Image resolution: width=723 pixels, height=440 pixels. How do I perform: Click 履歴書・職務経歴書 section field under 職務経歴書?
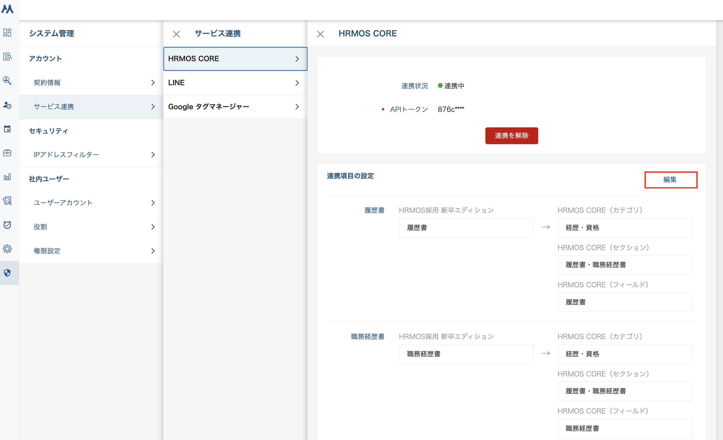tap(625, 391)
